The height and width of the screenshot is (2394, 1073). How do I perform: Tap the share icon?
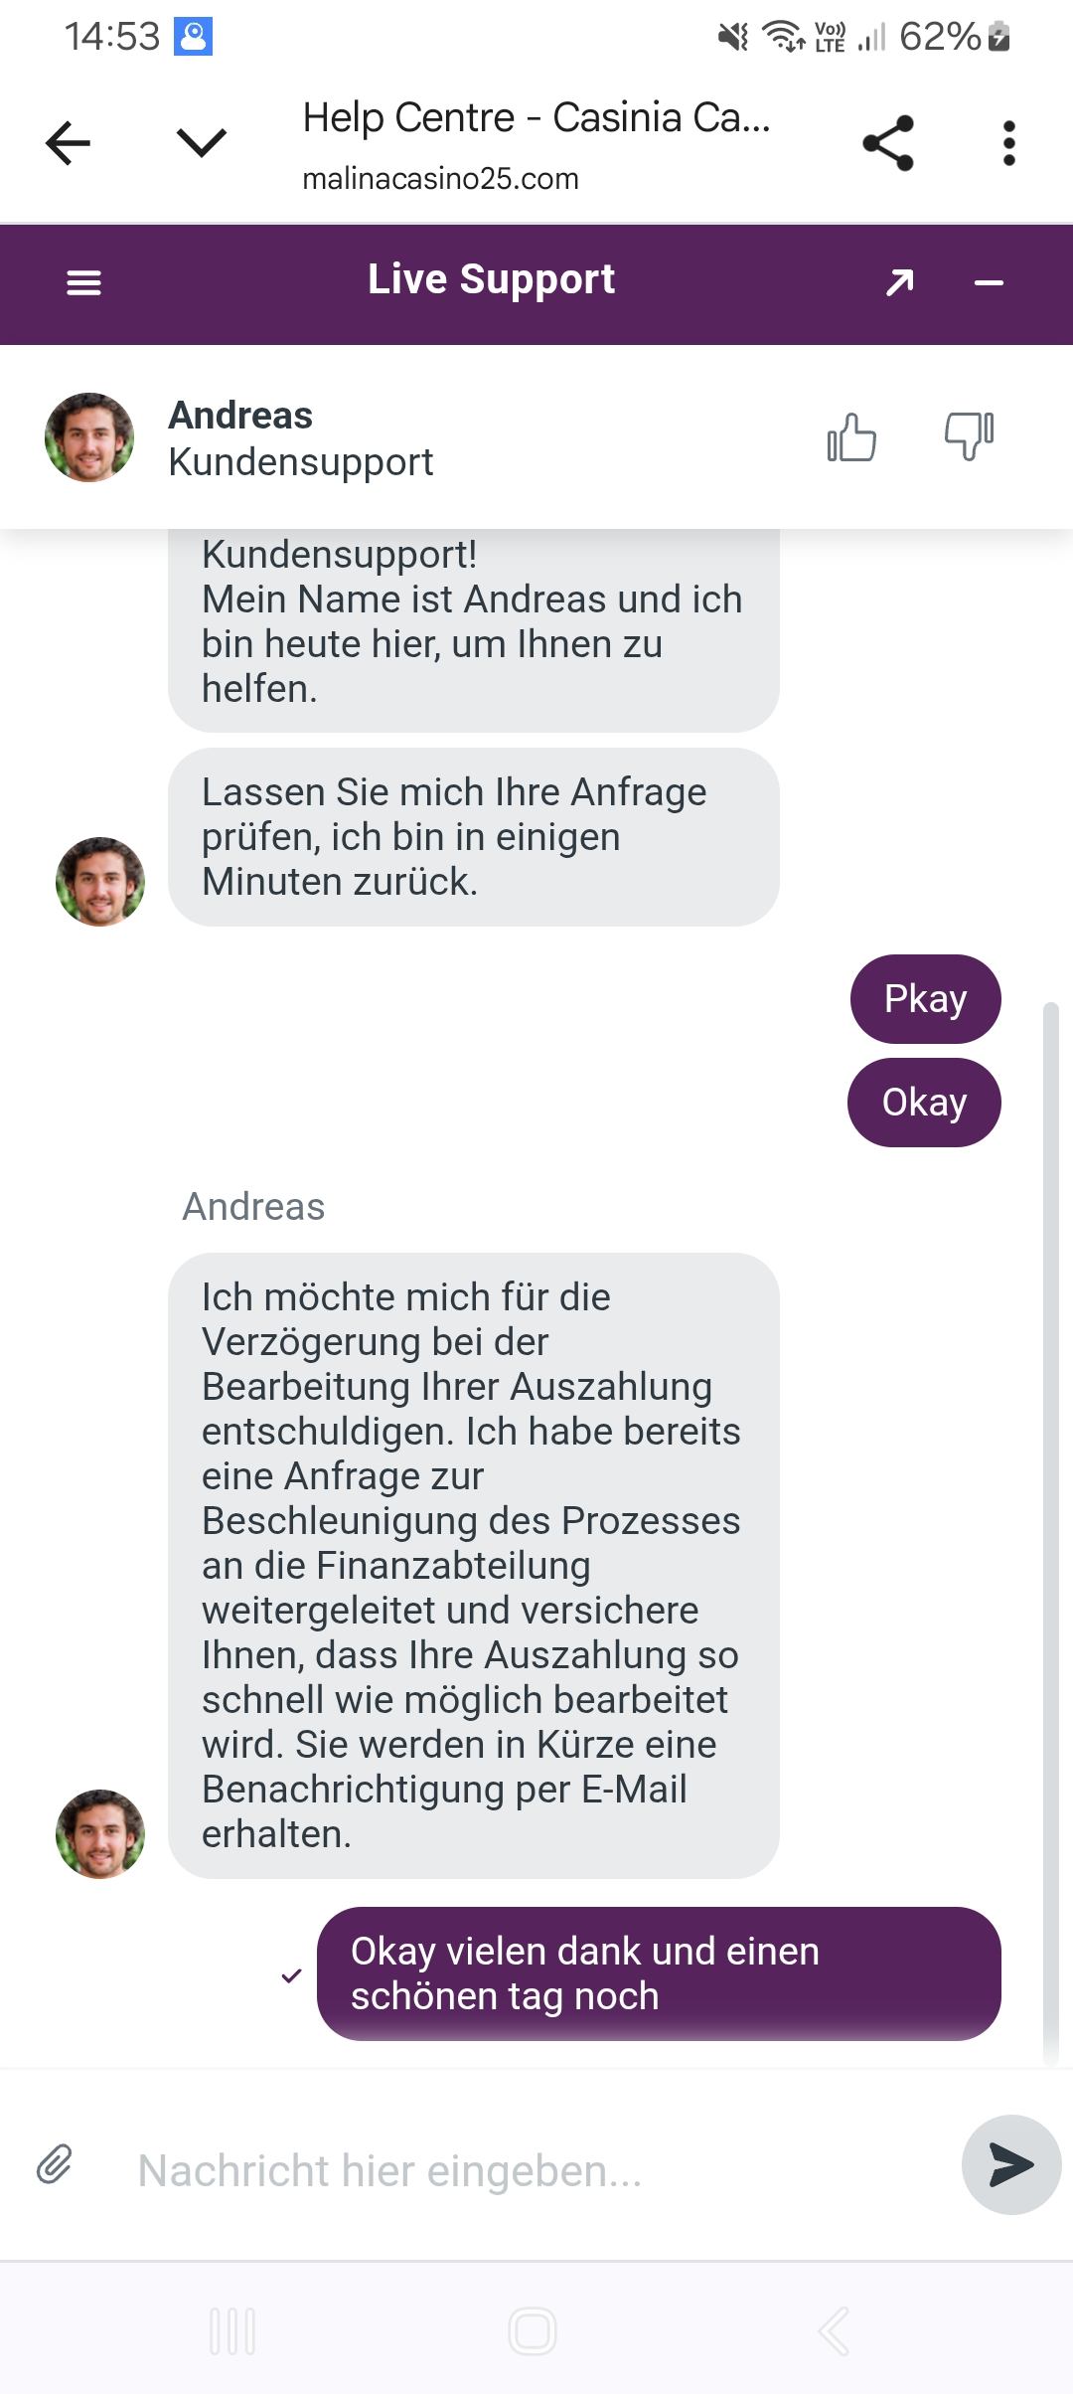[888, 143]
